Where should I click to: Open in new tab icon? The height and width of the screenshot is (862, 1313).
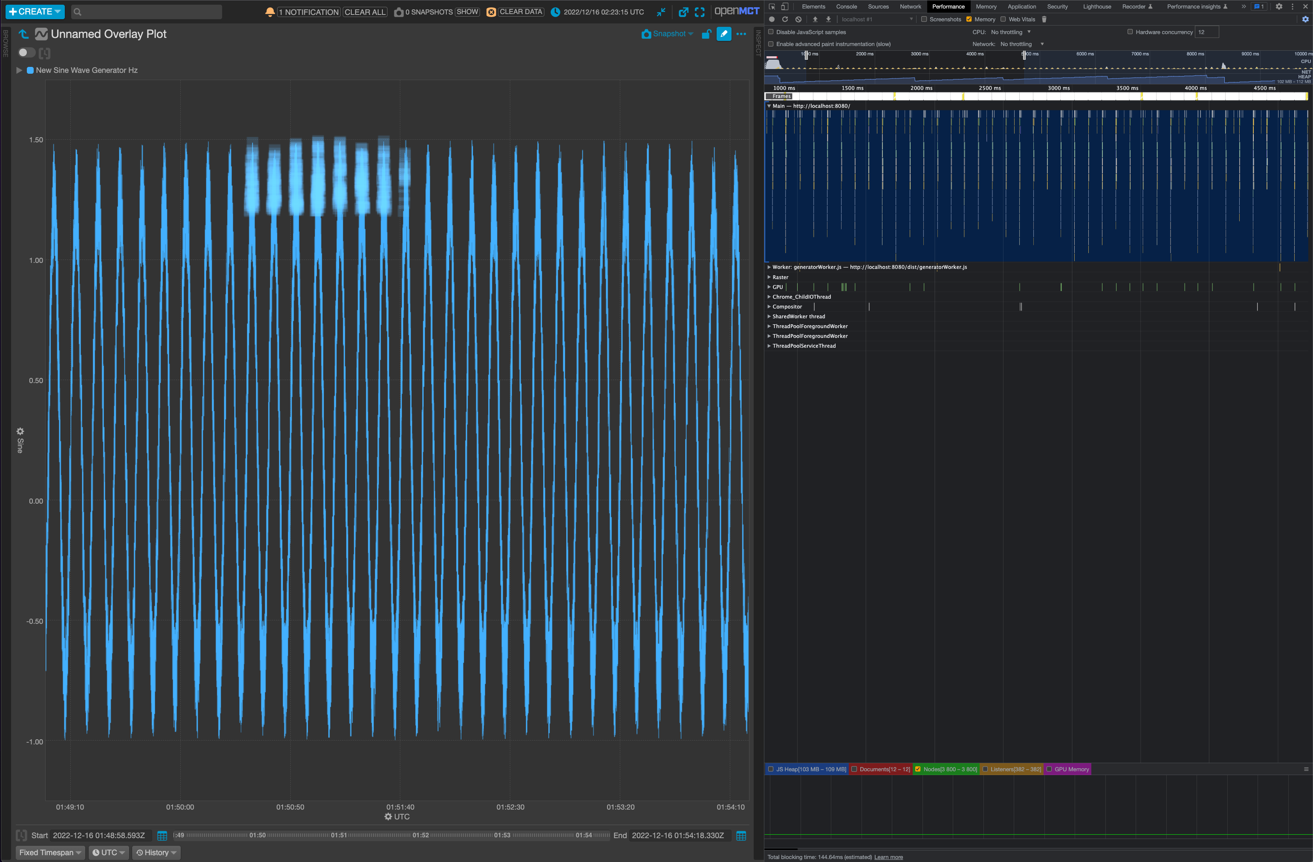click(x=683, y=12)
